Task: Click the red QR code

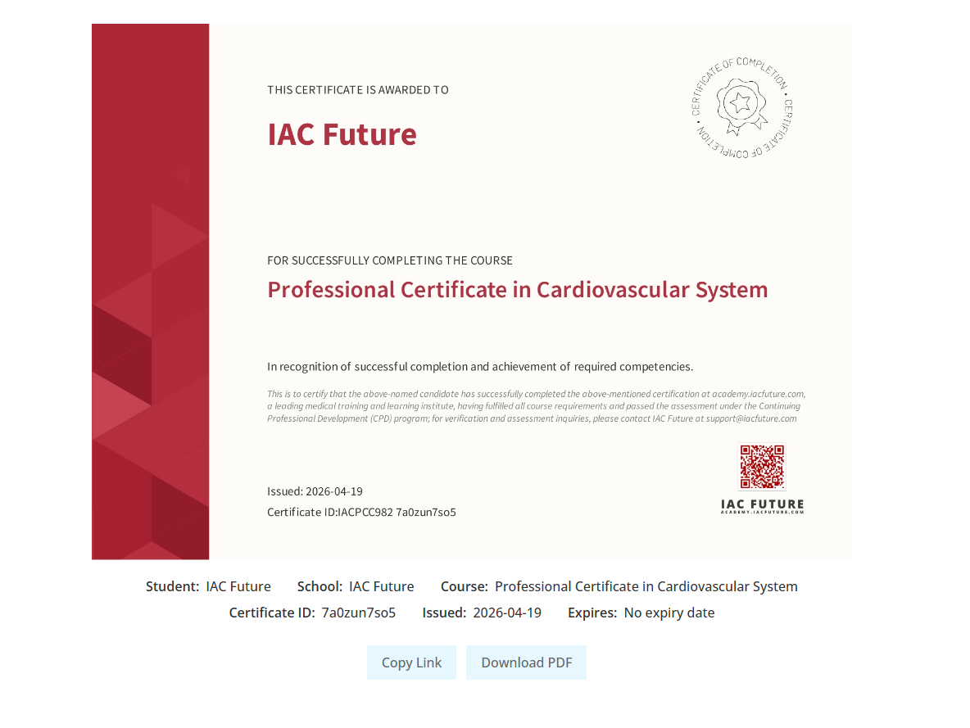Action: pos(762,467)
